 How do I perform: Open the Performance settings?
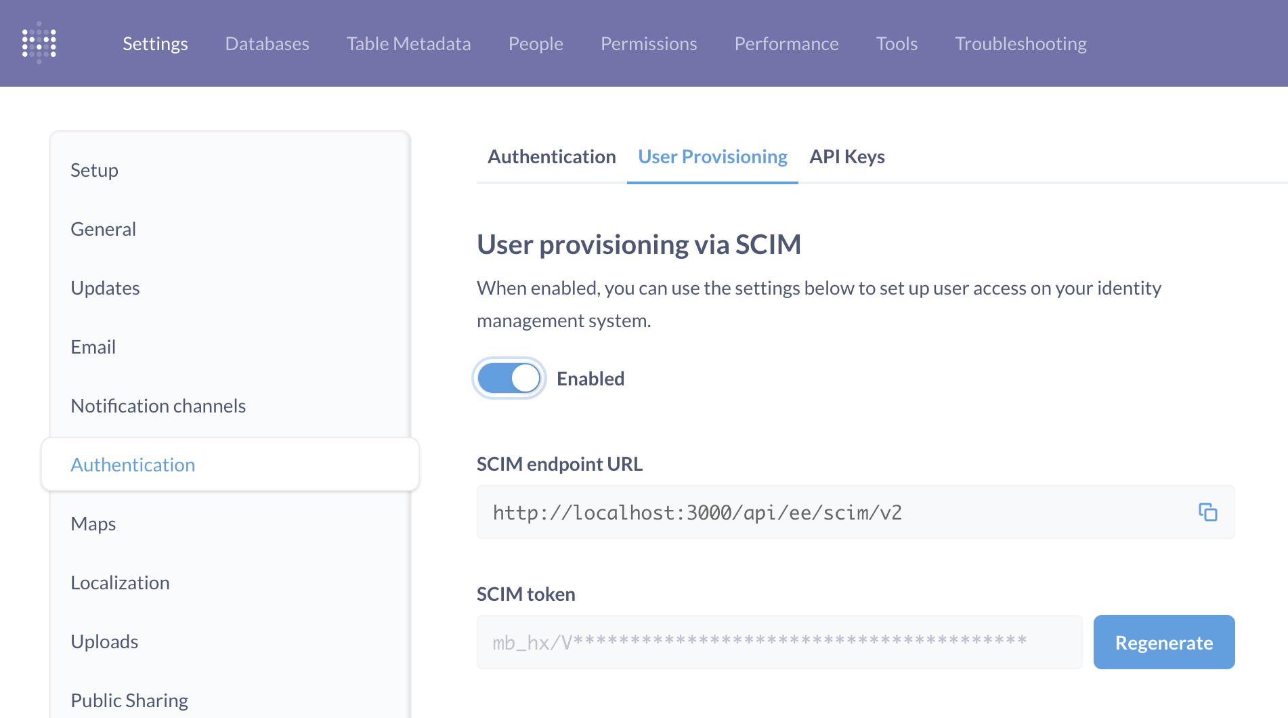[786, 43]
